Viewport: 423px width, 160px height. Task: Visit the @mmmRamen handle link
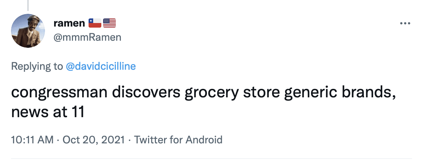point(87,37)
